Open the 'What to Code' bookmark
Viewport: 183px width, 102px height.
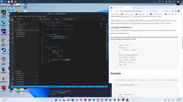click(x=115, y=14)
